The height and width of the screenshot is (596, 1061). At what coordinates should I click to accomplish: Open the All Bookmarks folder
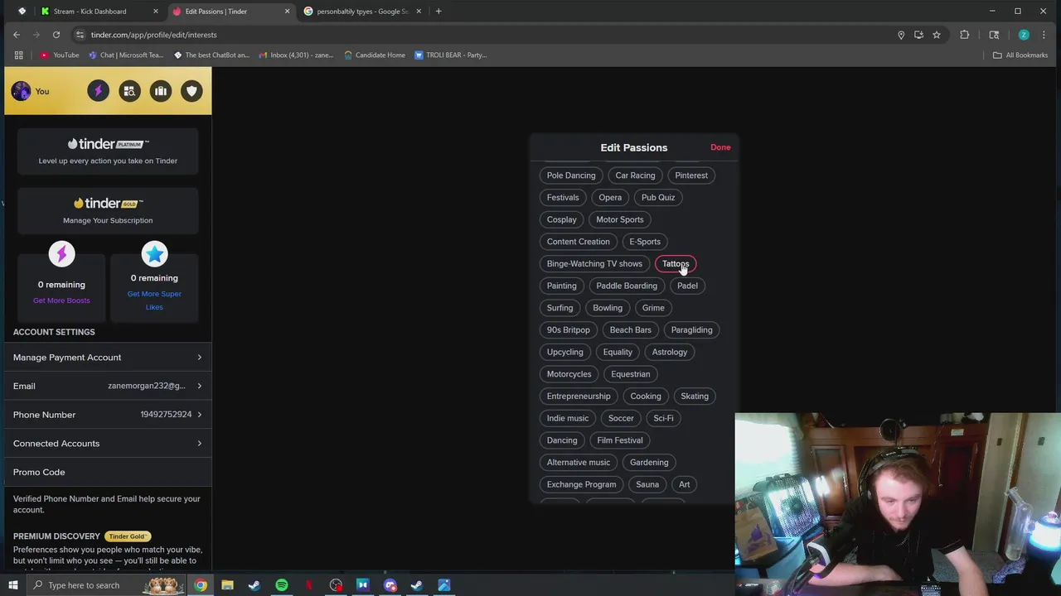(x=1020, y=55)
